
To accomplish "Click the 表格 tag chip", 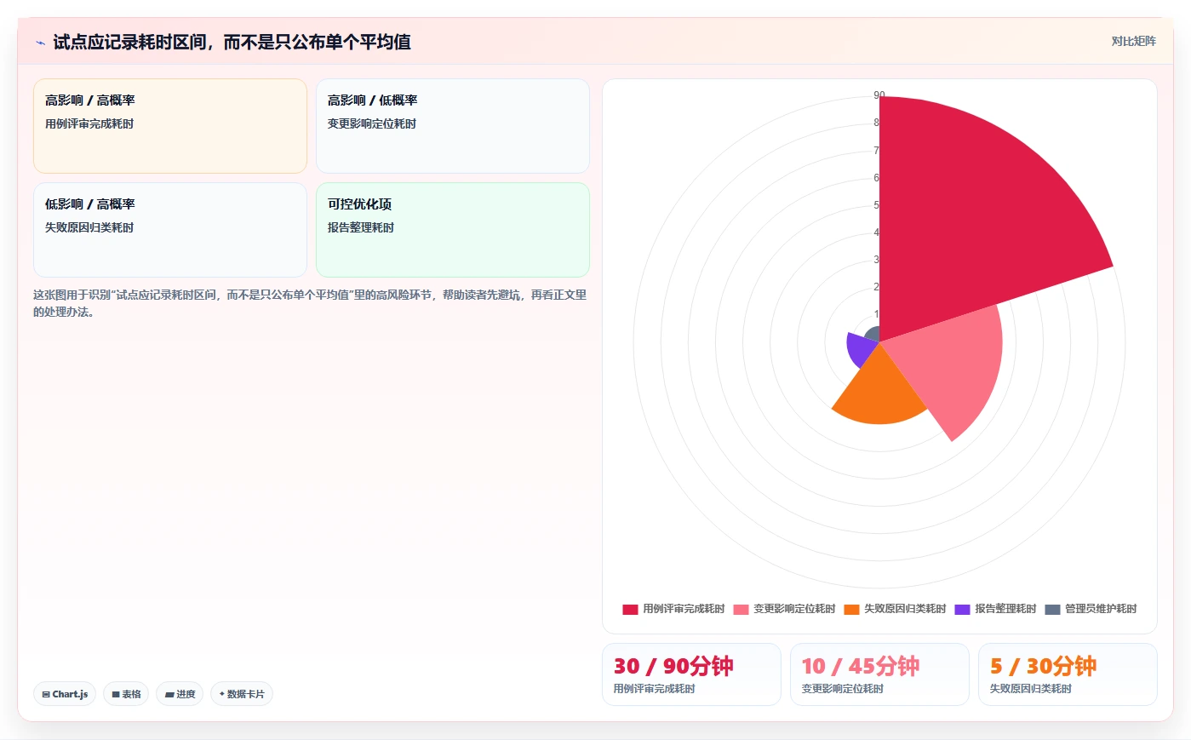I will [126, 694].
